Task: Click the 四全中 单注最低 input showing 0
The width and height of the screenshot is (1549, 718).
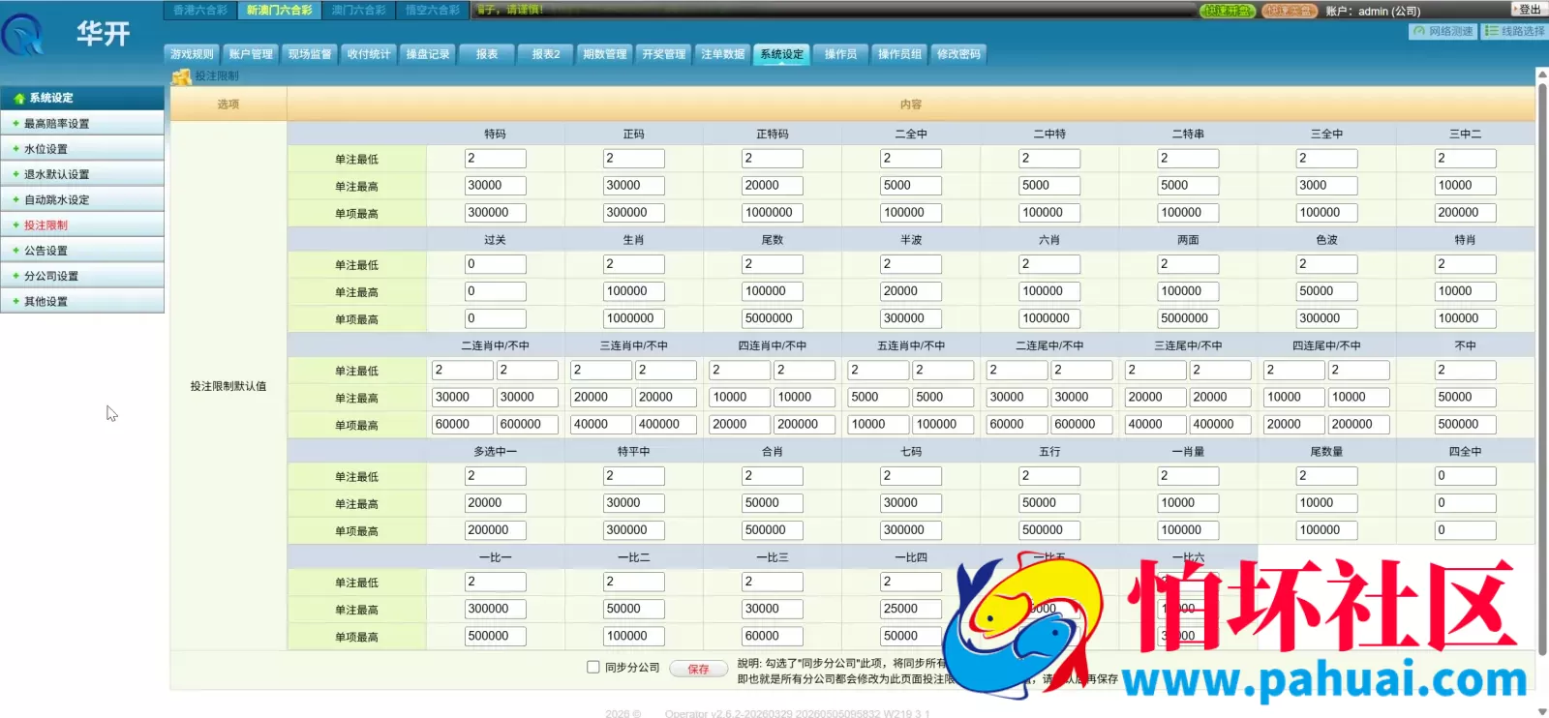Action: 1466,476
